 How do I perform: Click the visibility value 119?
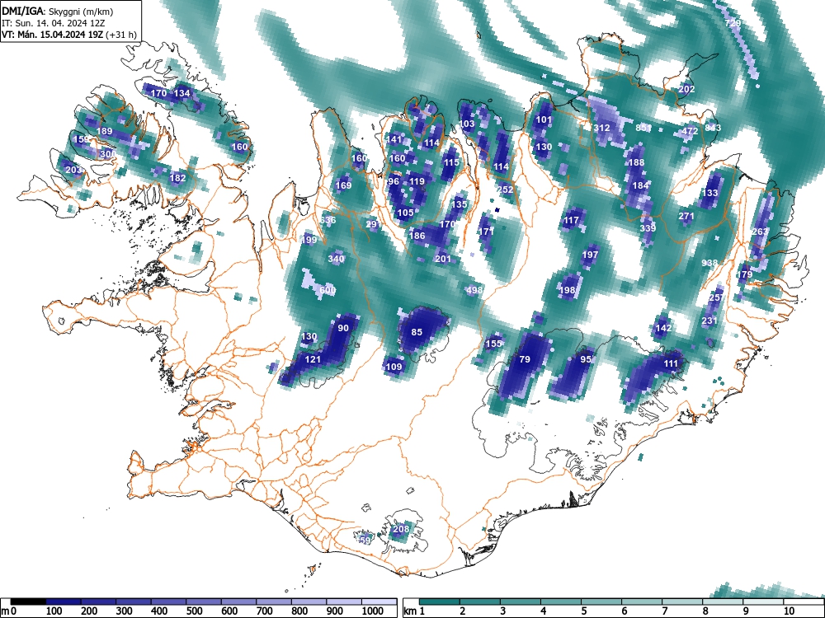417,181
